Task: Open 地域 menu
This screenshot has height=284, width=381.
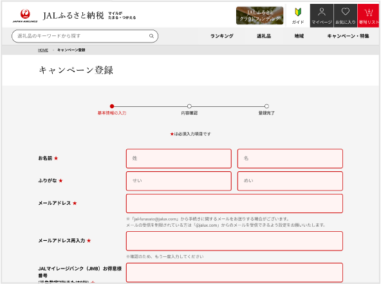Action: [x=299, y=36]
